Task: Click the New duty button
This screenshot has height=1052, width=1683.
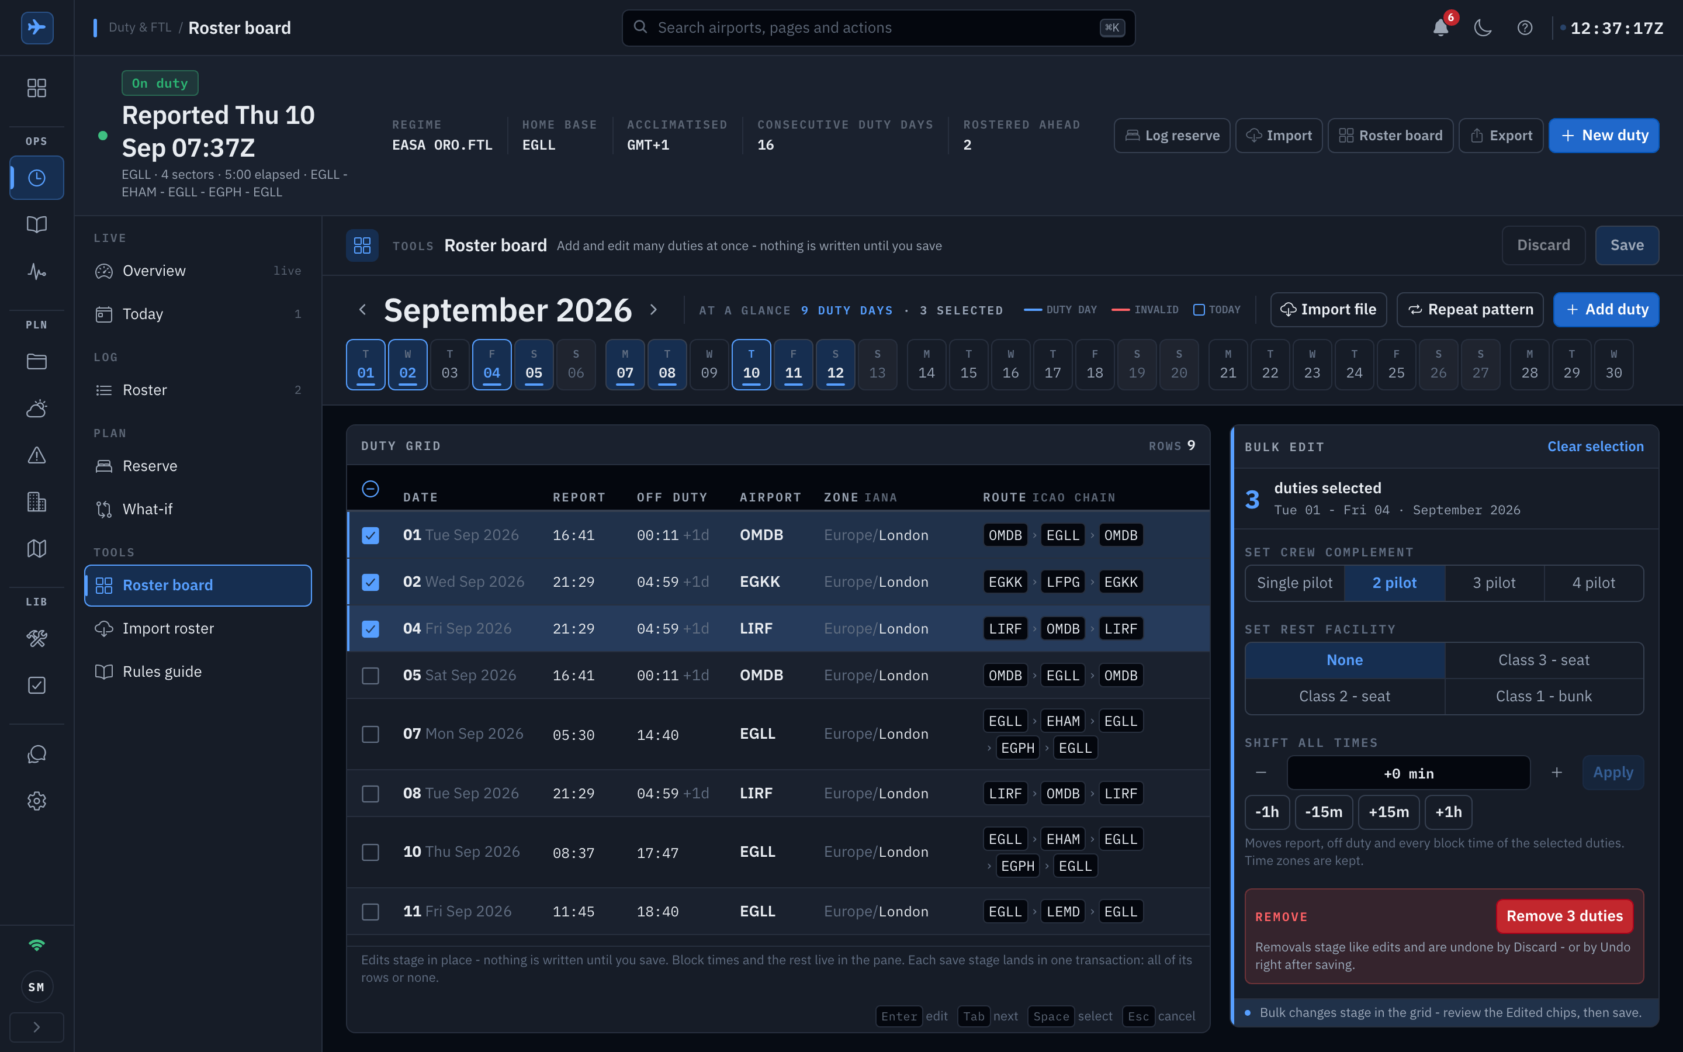Action: 1604,136
